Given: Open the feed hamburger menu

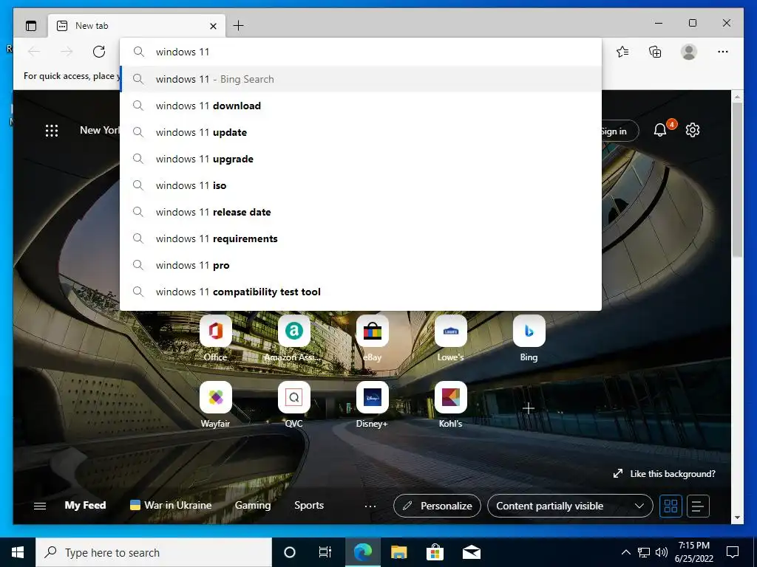Looking at the screenshot, I should coord(40,506).
